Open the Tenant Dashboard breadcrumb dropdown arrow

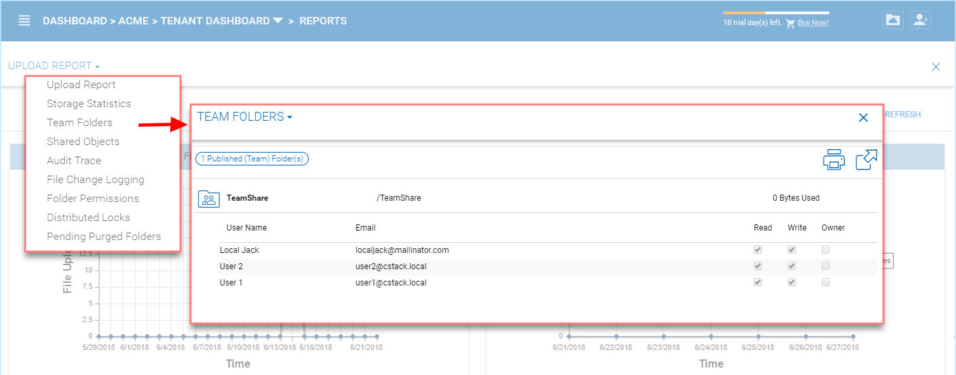278,20
